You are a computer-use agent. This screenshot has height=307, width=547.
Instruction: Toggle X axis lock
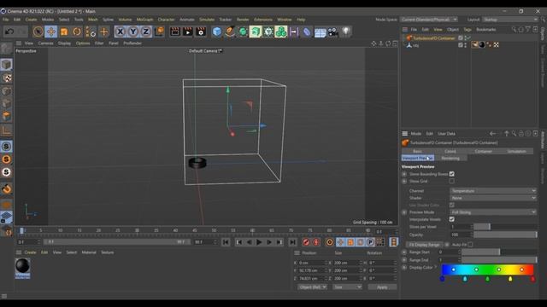121,32
